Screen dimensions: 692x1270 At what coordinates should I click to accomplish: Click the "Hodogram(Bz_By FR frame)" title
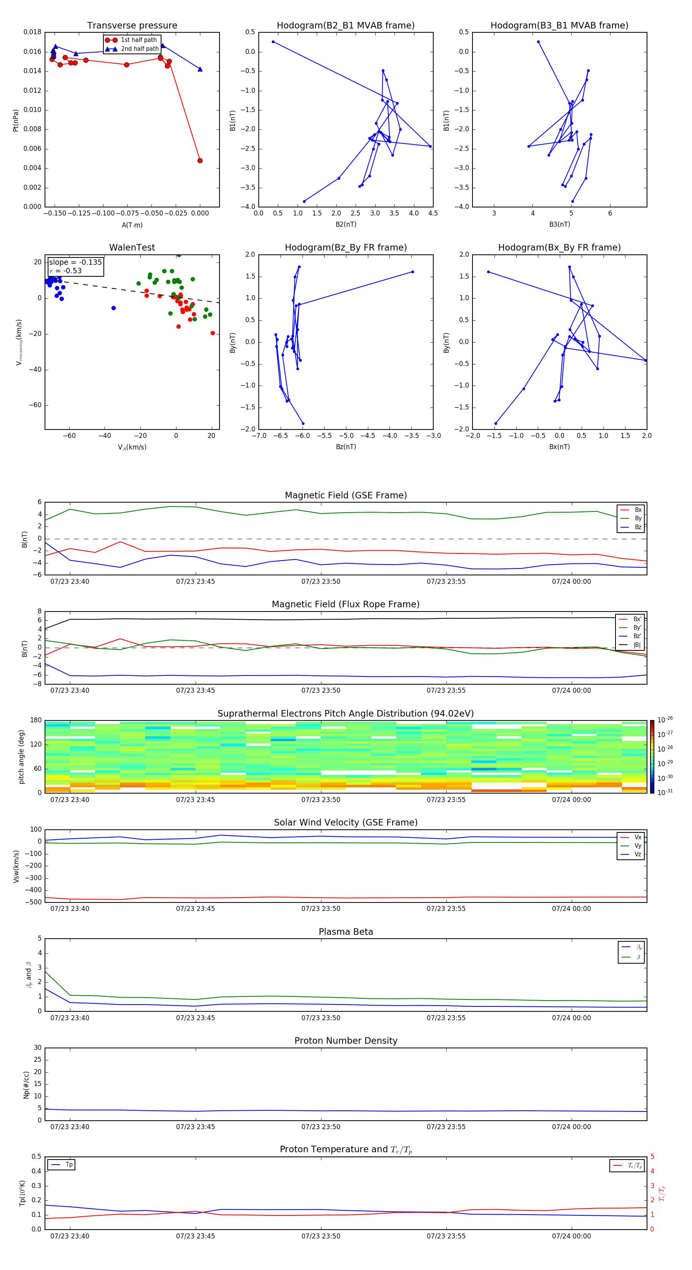coord(346,247)
